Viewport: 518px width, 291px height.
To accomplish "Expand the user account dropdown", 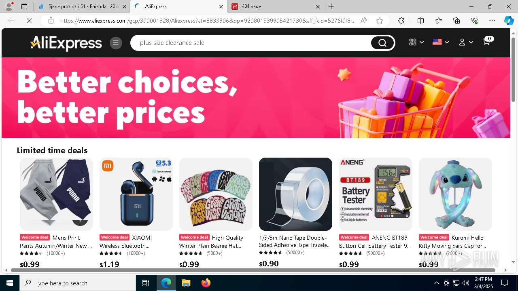I will click(466, 42).
